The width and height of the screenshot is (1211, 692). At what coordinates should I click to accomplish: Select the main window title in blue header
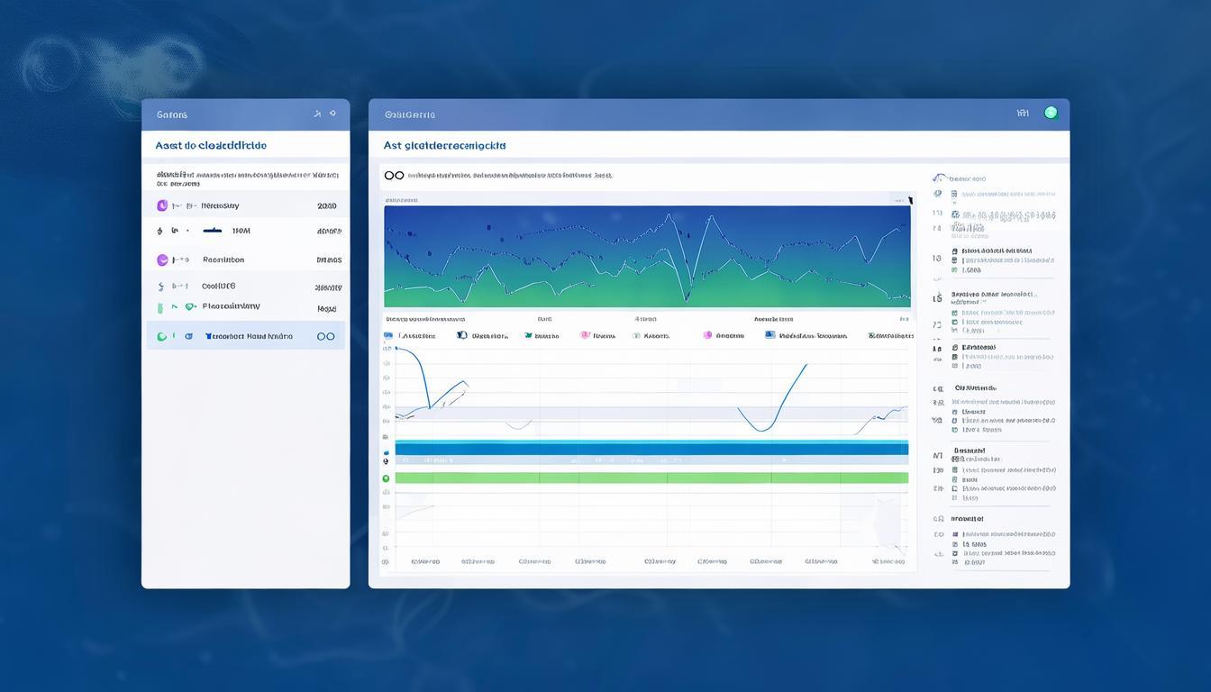click(409, 114)
